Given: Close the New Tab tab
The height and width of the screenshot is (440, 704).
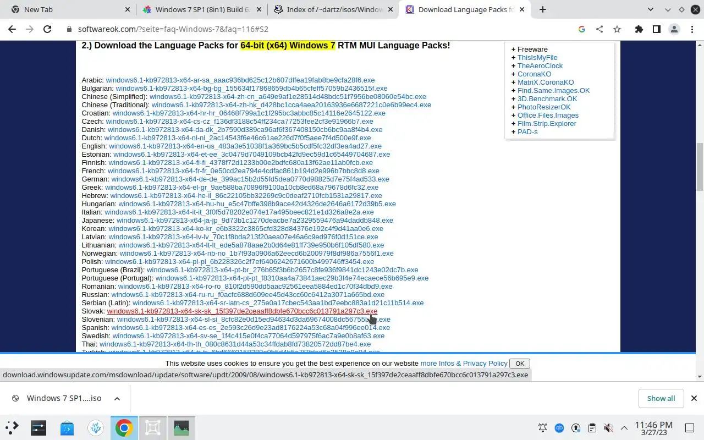Looking at the screenshot, I should [128, 9].
